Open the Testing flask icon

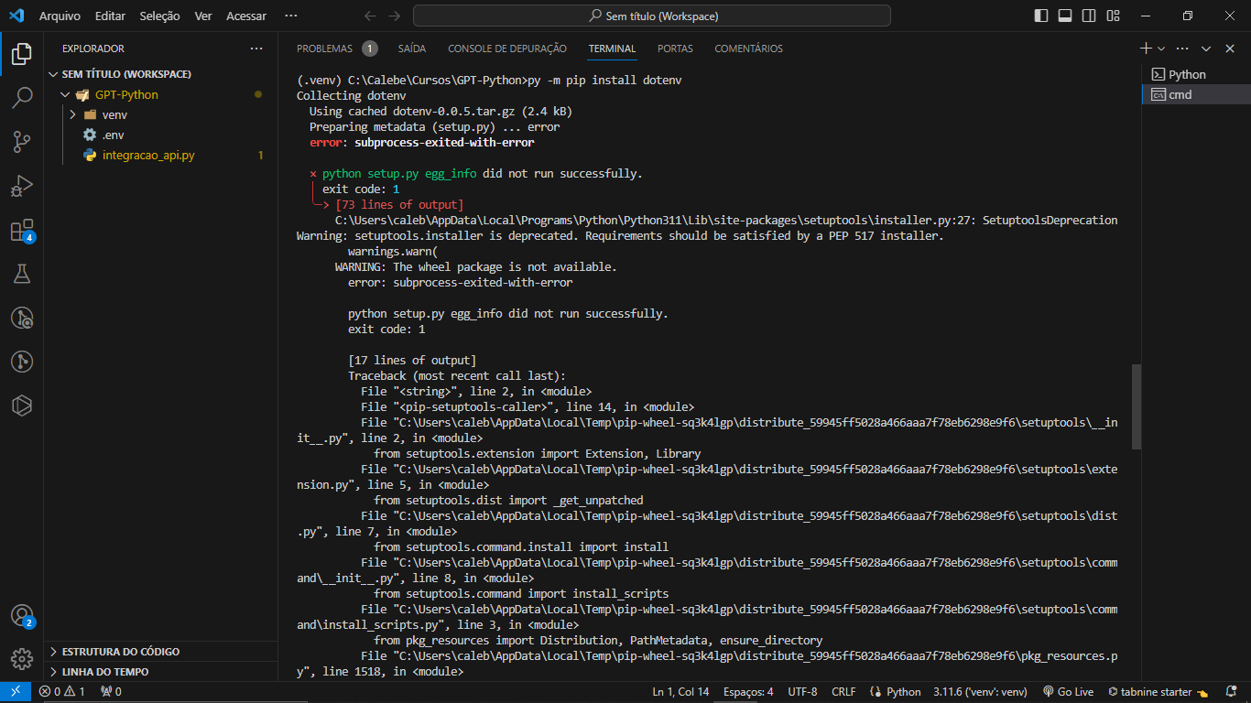pos(22,274)
